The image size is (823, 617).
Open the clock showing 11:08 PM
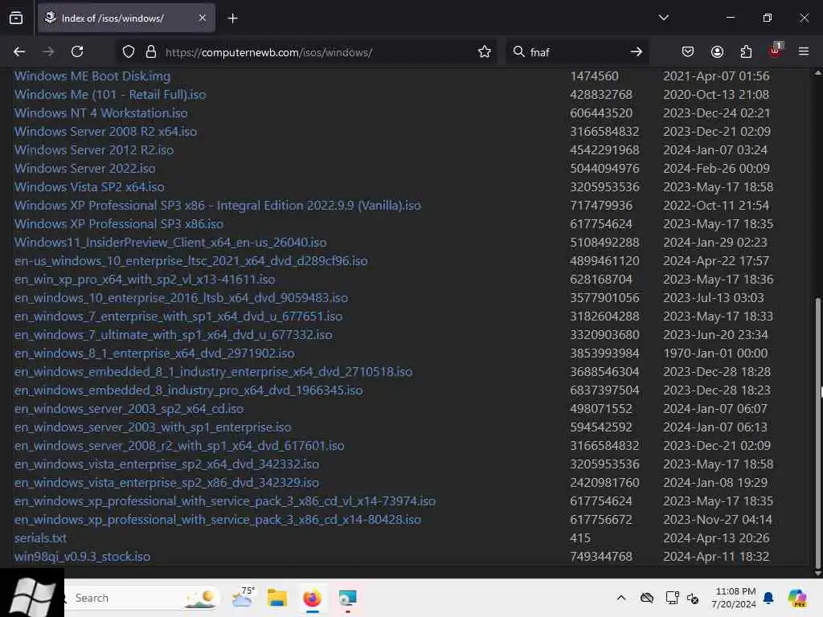(x=735, y=598)
